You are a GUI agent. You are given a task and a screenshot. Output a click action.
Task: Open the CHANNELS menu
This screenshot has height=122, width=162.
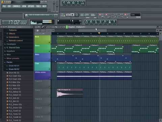point(17,6)
